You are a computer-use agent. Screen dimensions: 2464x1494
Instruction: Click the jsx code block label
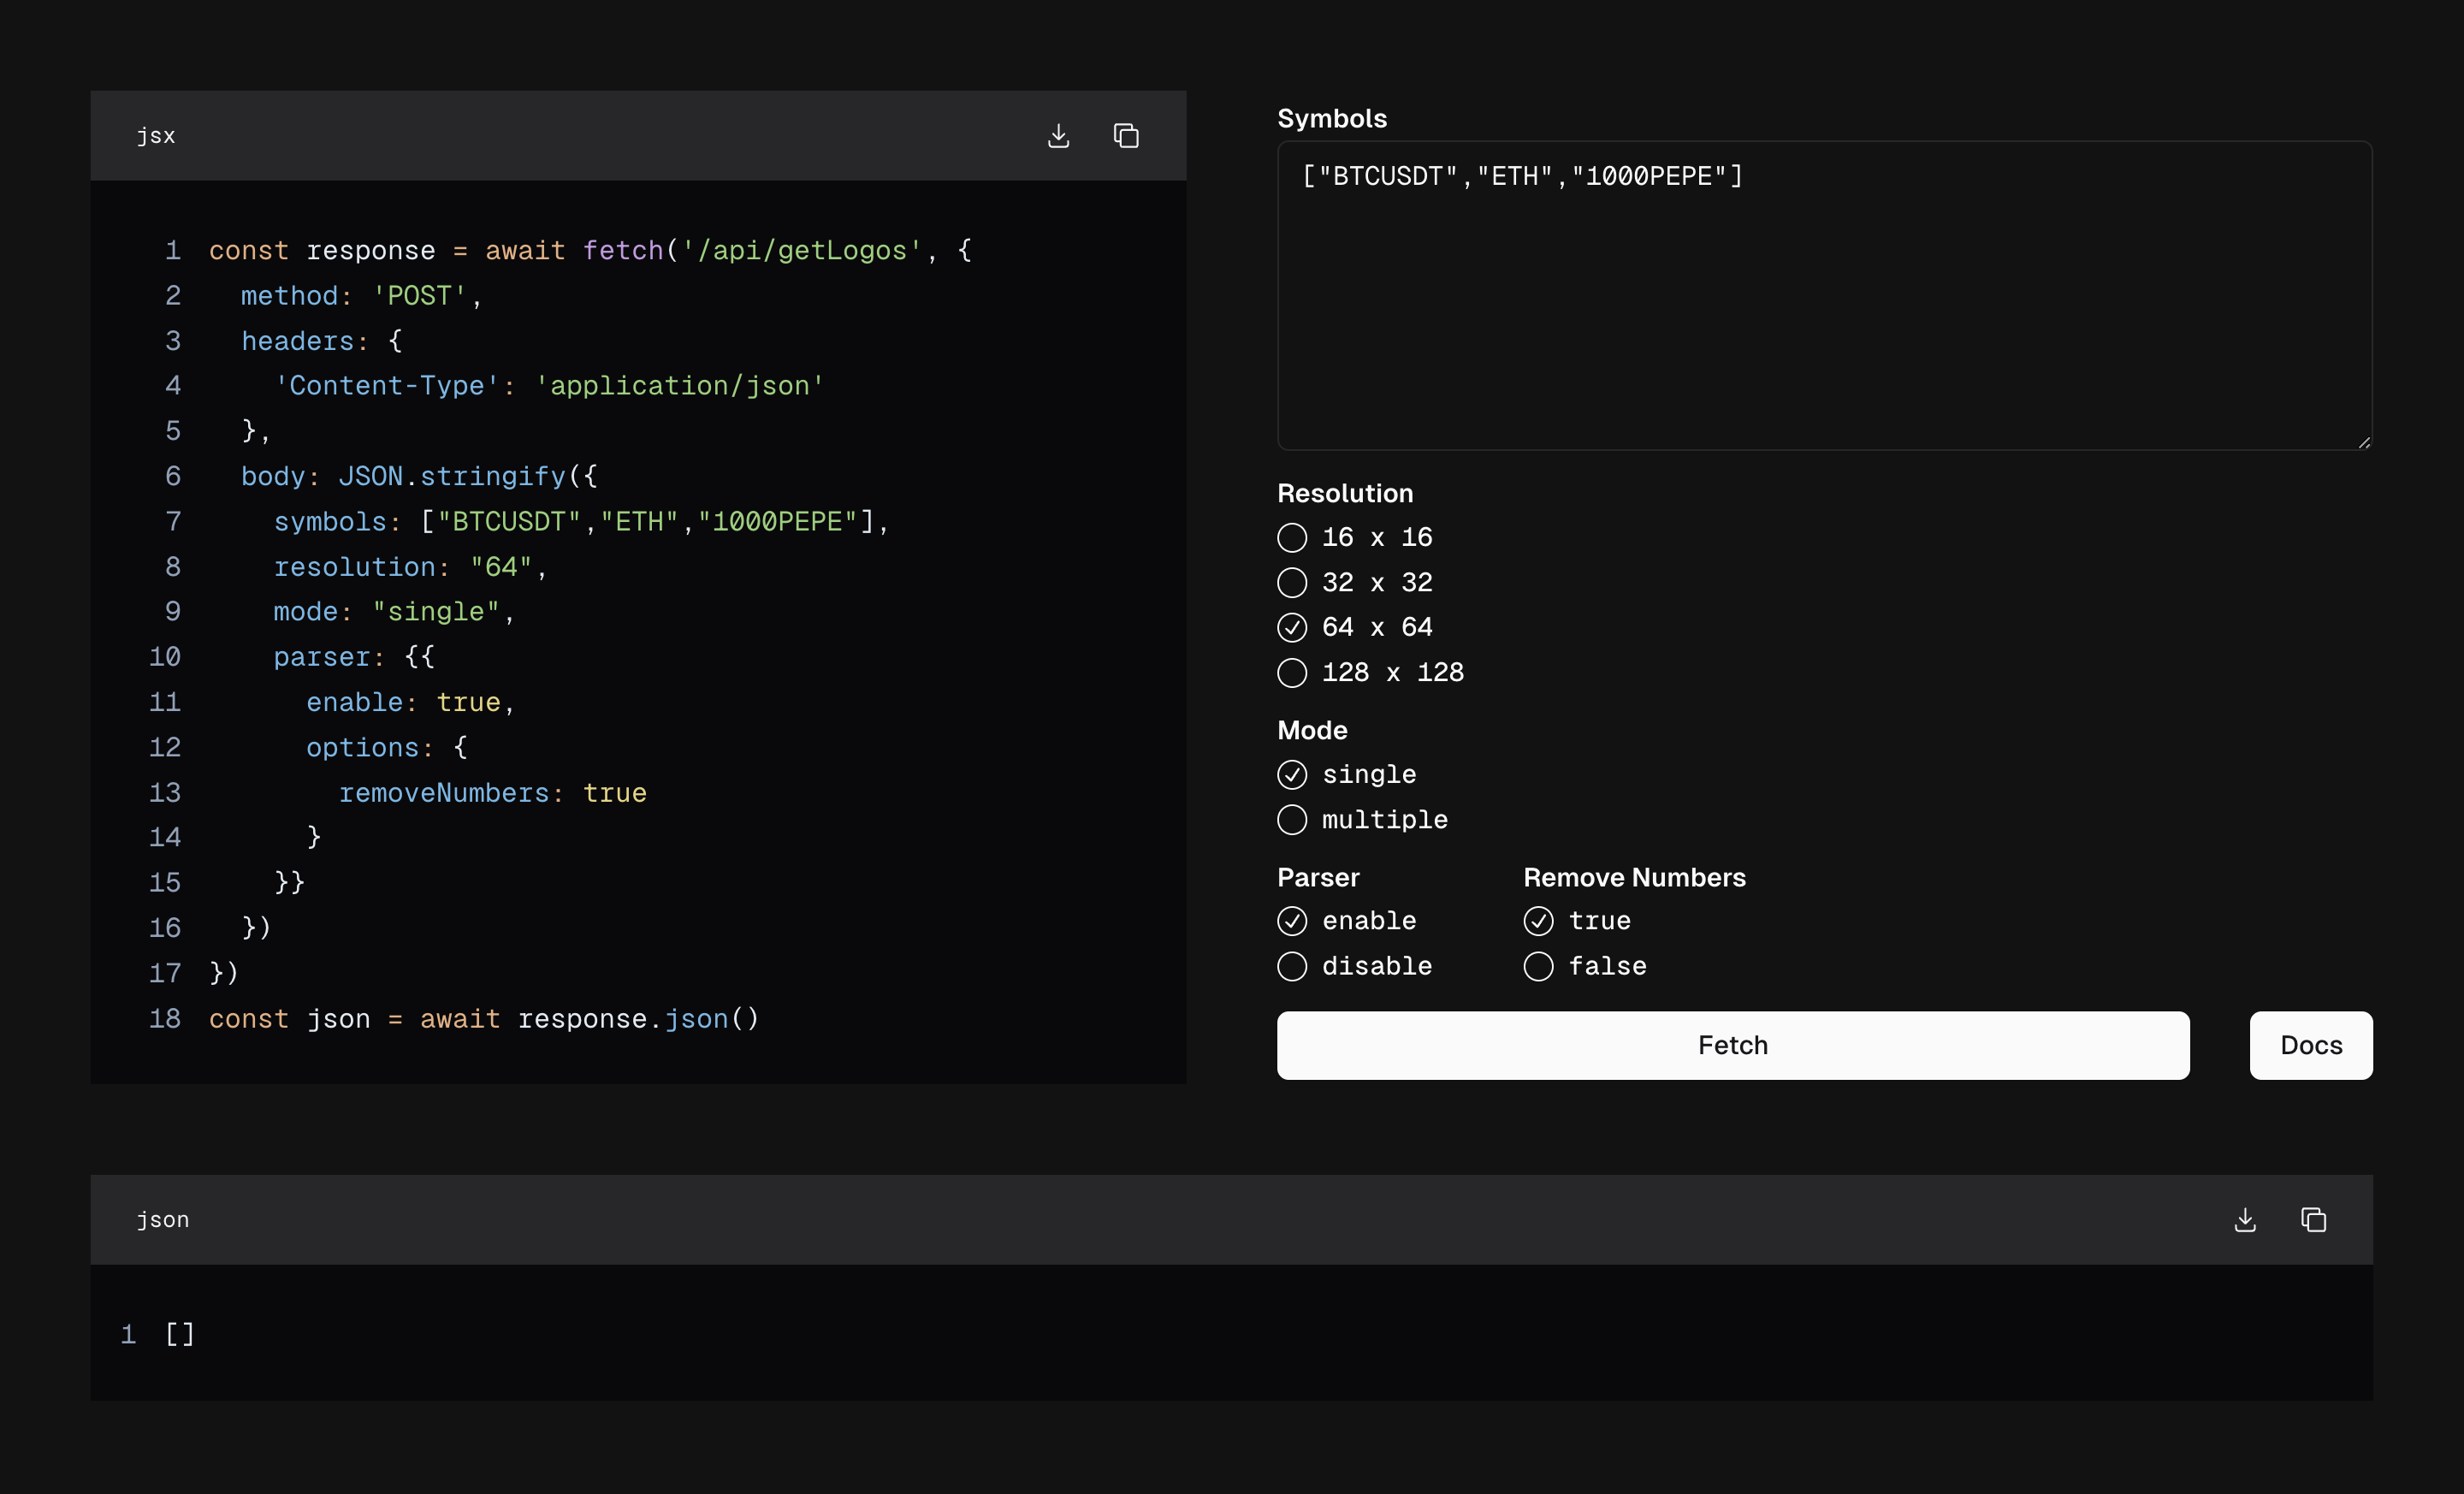(156, 136)
